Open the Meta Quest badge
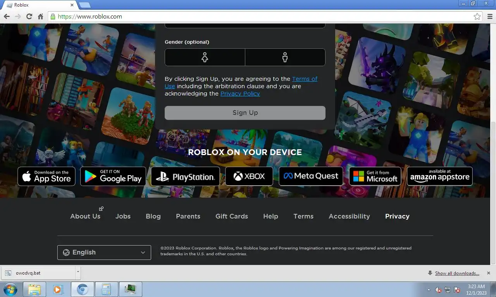This screenshot has height=297, width=496. point(311,176)
